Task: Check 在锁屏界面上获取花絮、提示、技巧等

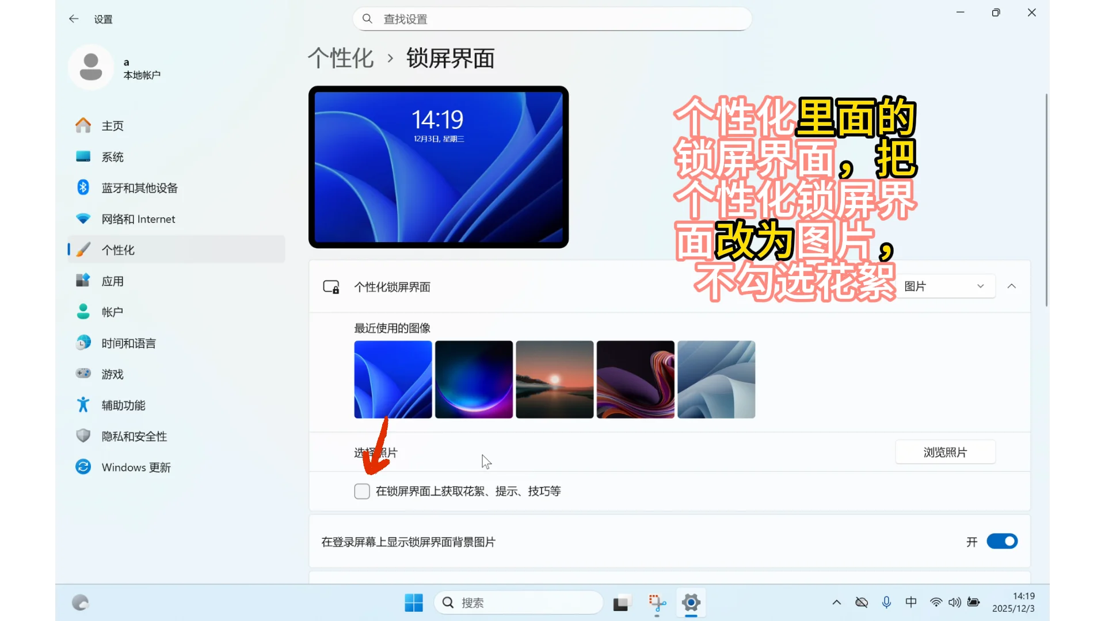Action: click(362, 491)
